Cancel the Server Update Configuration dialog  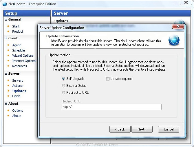tap(169, 129)
